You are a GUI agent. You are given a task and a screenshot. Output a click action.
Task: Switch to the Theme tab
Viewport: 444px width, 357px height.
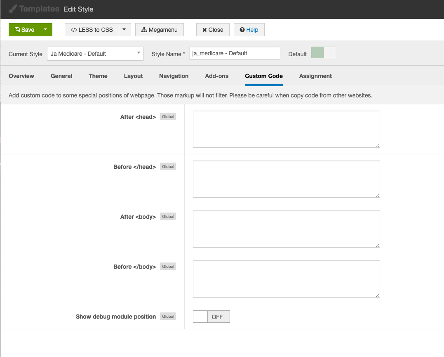click(x=98, y=76)
